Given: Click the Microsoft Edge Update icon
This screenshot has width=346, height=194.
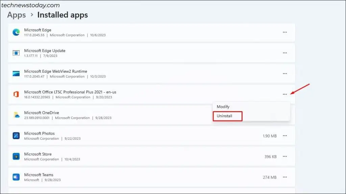Looking at the screenshot, I should [x=16, y=53].
